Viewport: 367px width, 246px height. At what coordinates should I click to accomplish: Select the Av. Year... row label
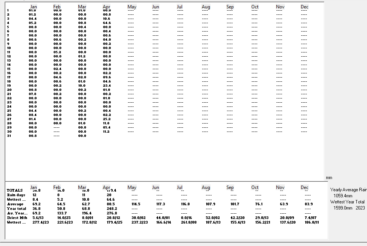coord(17,213)
